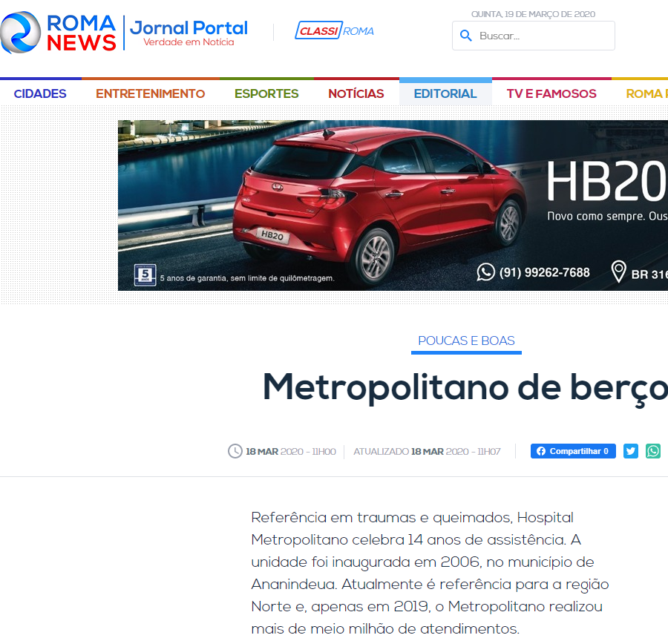Click the Jornal Portal tagline link

click(189, 33)
